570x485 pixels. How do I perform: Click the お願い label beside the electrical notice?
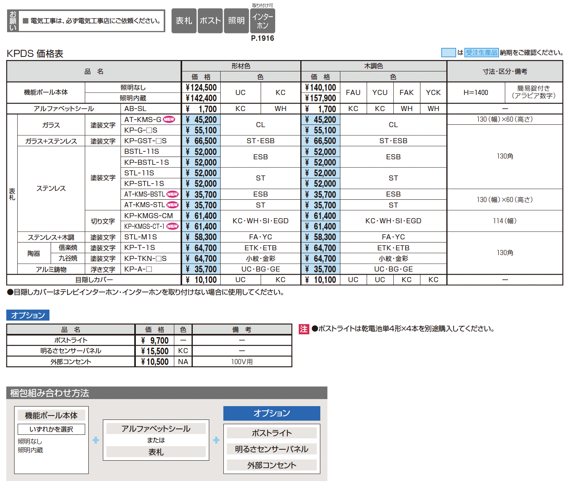pos(13,21)
